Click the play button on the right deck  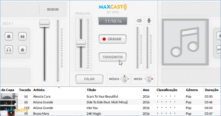point(219,36)
